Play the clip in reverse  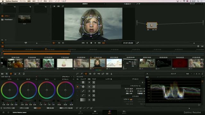tap(87, 43)
